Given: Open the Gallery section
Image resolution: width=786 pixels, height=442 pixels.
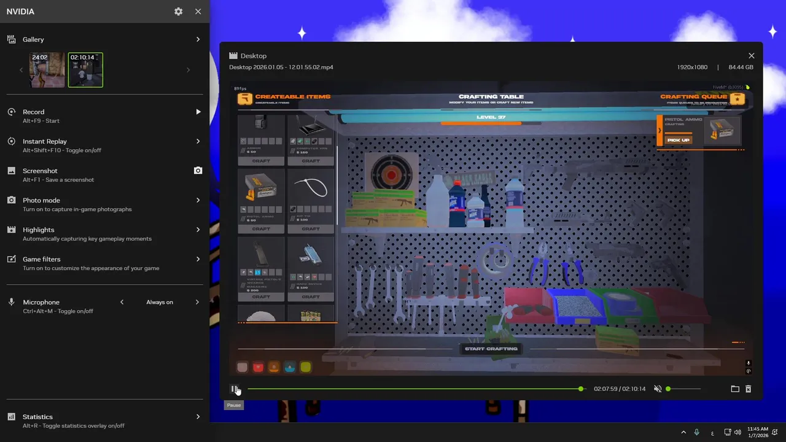Looking at the screenshot, I should click(104, 39).
